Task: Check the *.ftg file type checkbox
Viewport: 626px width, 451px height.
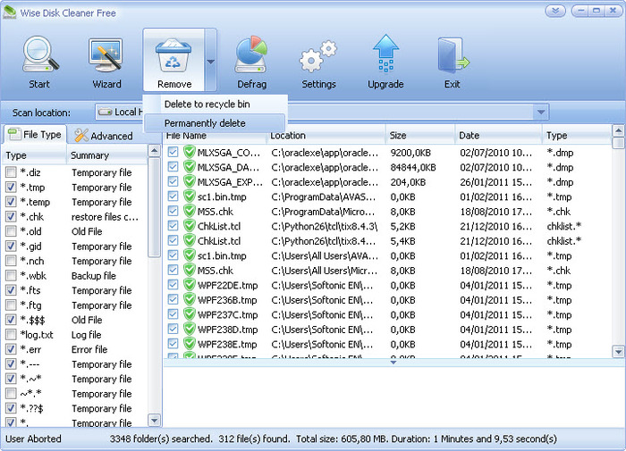Action: pos(11,305)
